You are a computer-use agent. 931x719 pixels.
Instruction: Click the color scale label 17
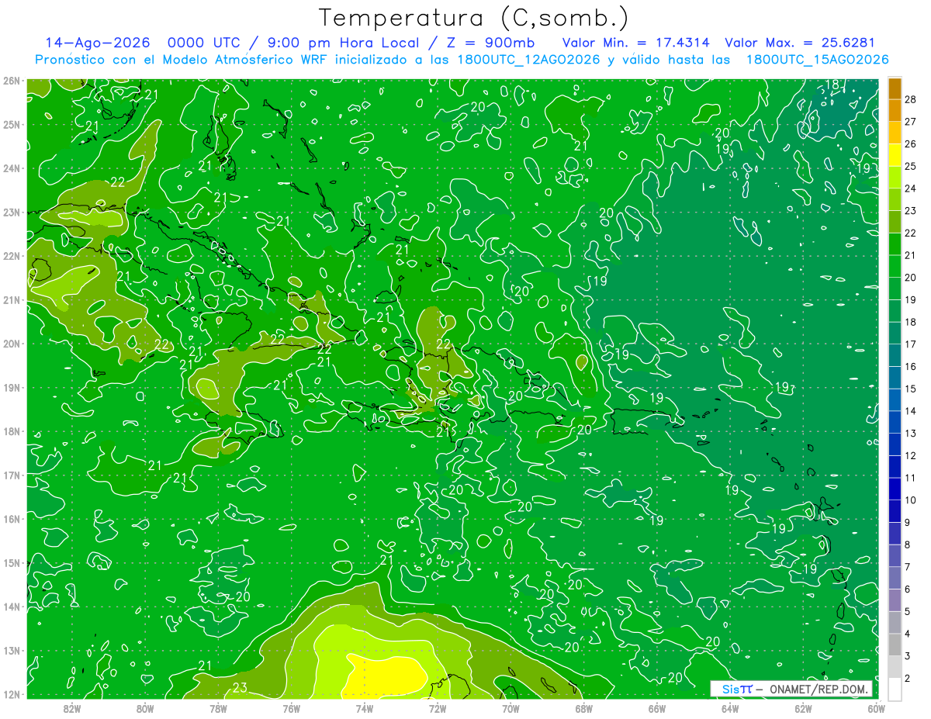point(910,344)
